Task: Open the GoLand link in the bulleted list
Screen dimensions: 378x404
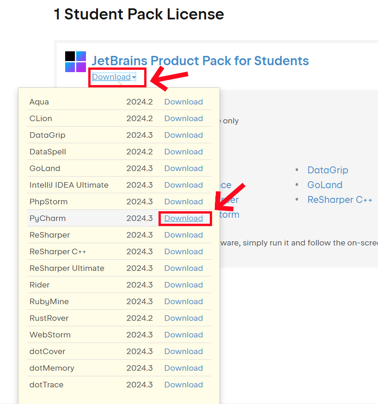Action: (325, 185)
